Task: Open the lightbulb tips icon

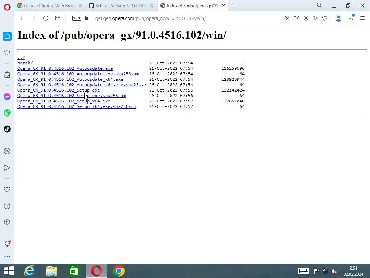Action: pos(7,244)
